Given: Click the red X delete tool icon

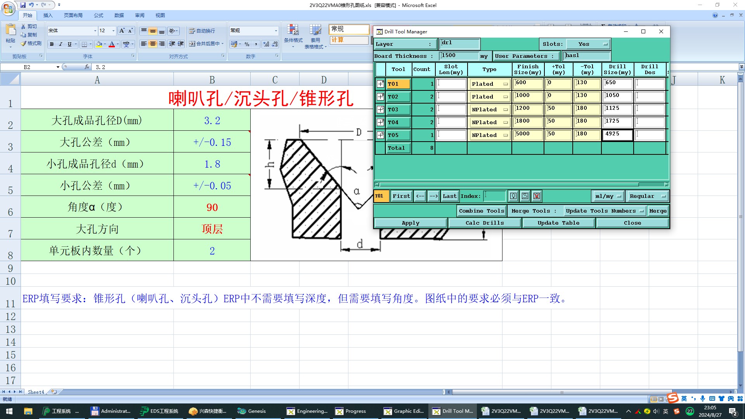Looking at the screenshot, I should coord(537,196).
